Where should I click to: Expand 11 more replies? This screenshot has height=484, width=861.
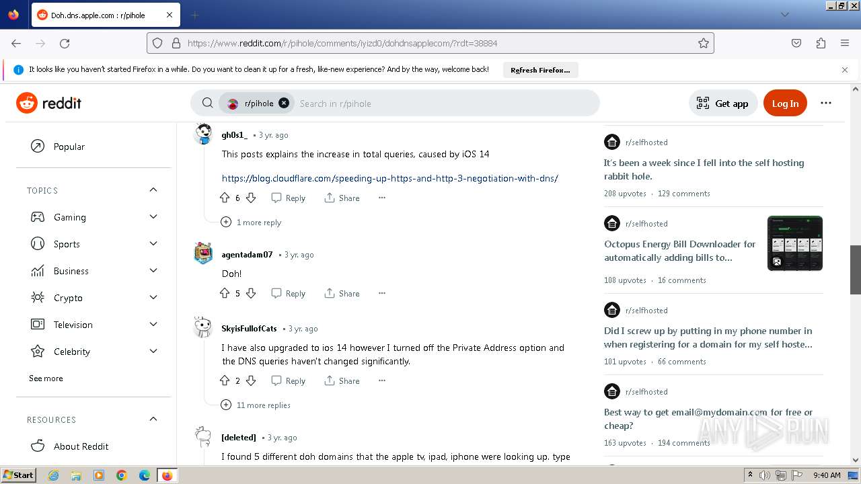pyautogui.click(x=256, y=405)
